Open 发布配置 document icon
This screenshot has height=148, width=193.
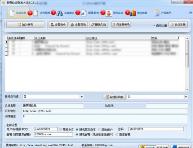(x=36, y=13)
